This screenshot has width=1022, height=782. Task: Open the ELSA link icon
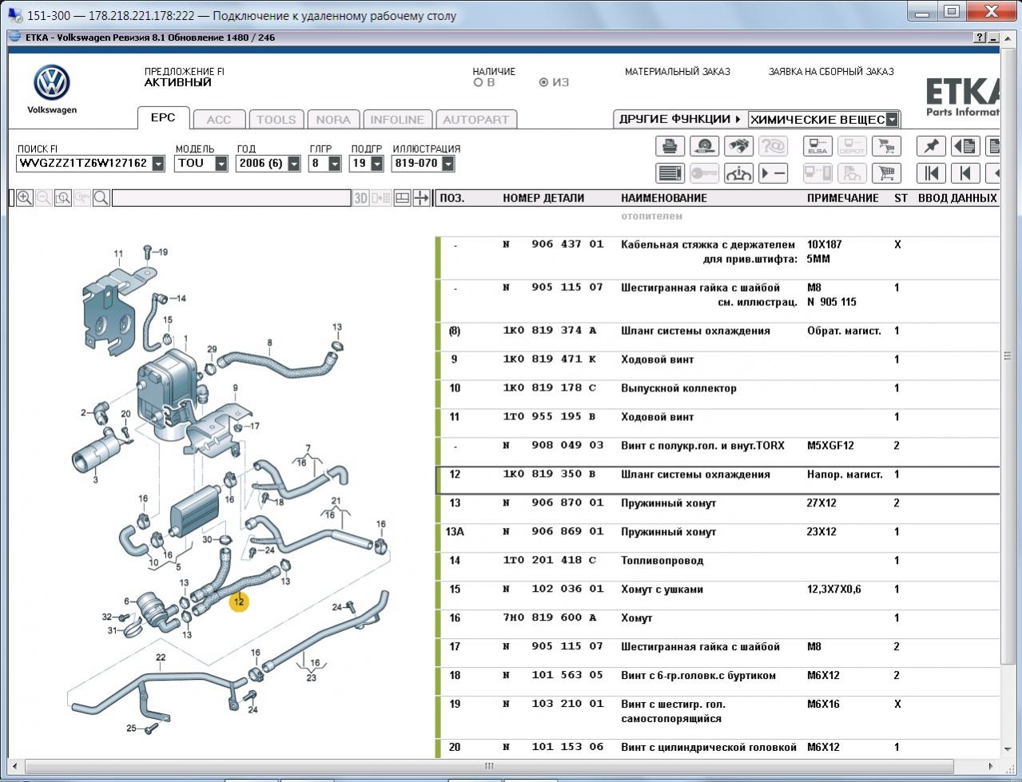pos(817,146)
